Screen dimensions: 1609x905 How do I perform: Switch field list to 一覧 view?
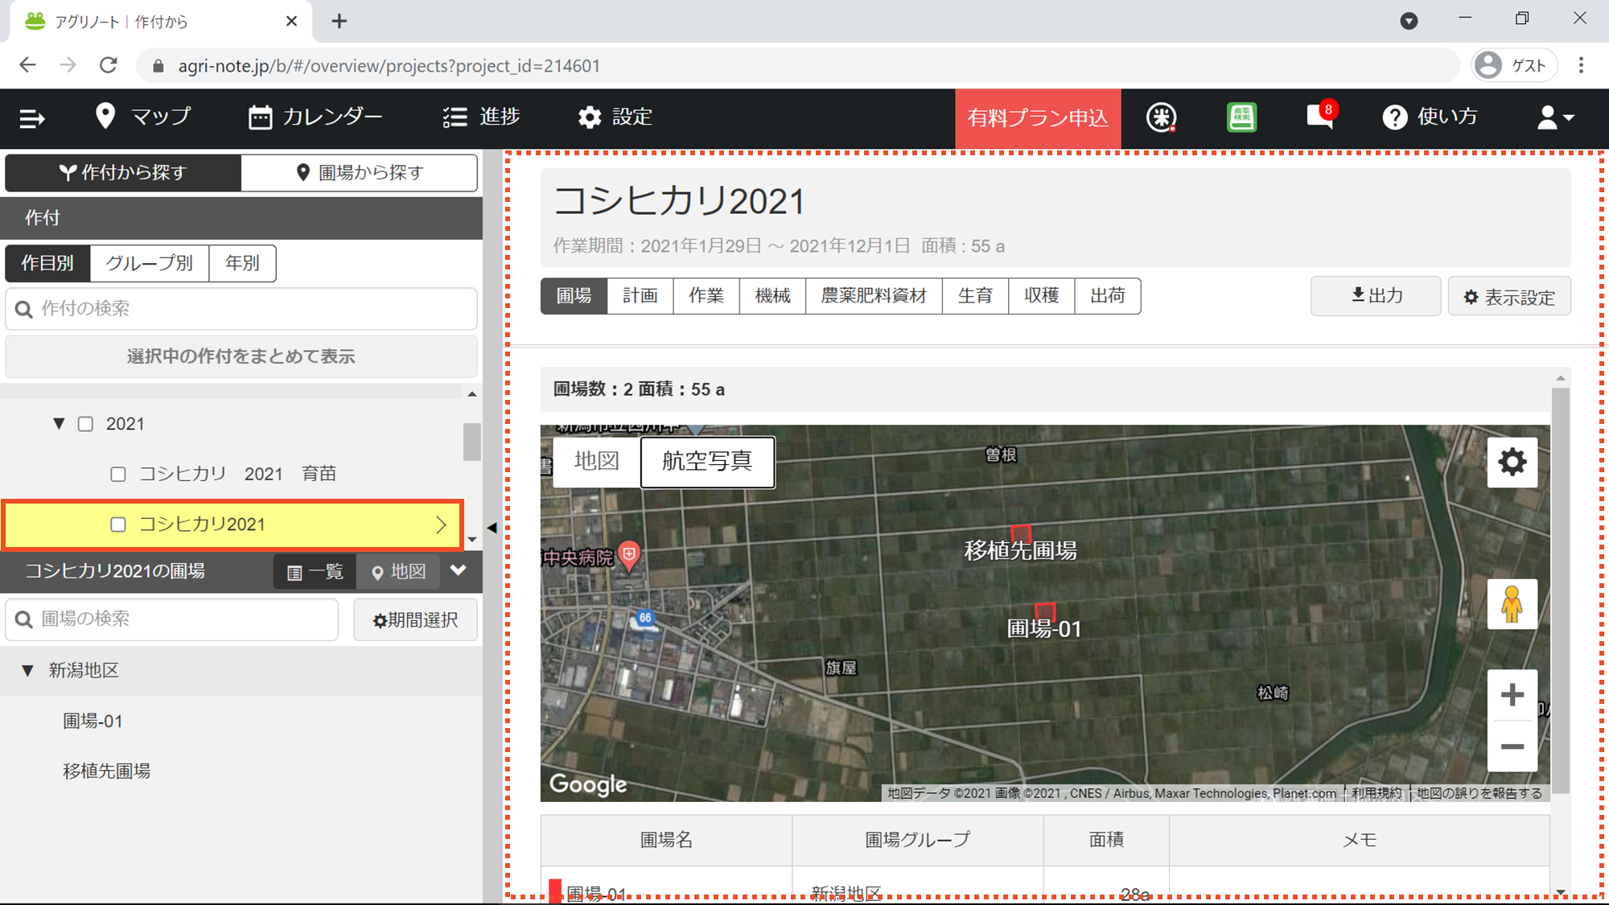315,572
